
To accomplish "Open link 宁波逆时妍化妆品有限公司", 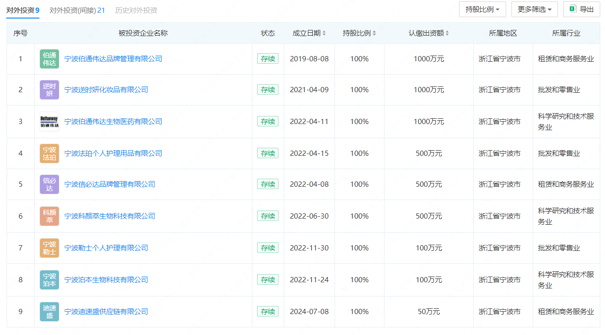I will pyautogui.click(x=106, y=90).
